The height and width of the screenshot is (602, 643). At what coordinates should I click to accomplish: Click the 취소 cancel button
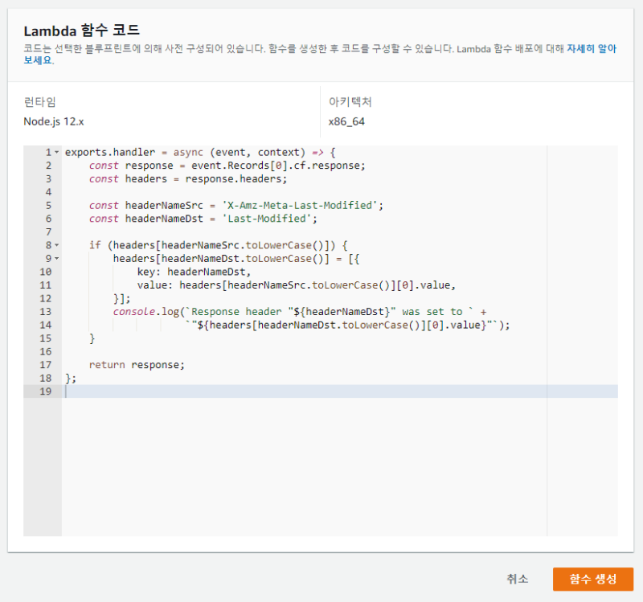tap(517, 579)
